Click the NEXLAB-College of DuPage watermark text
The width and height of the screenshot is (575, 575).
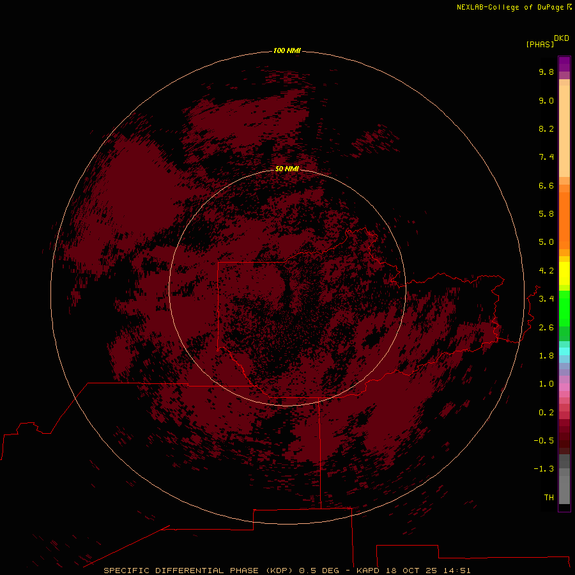pos(514,7)
